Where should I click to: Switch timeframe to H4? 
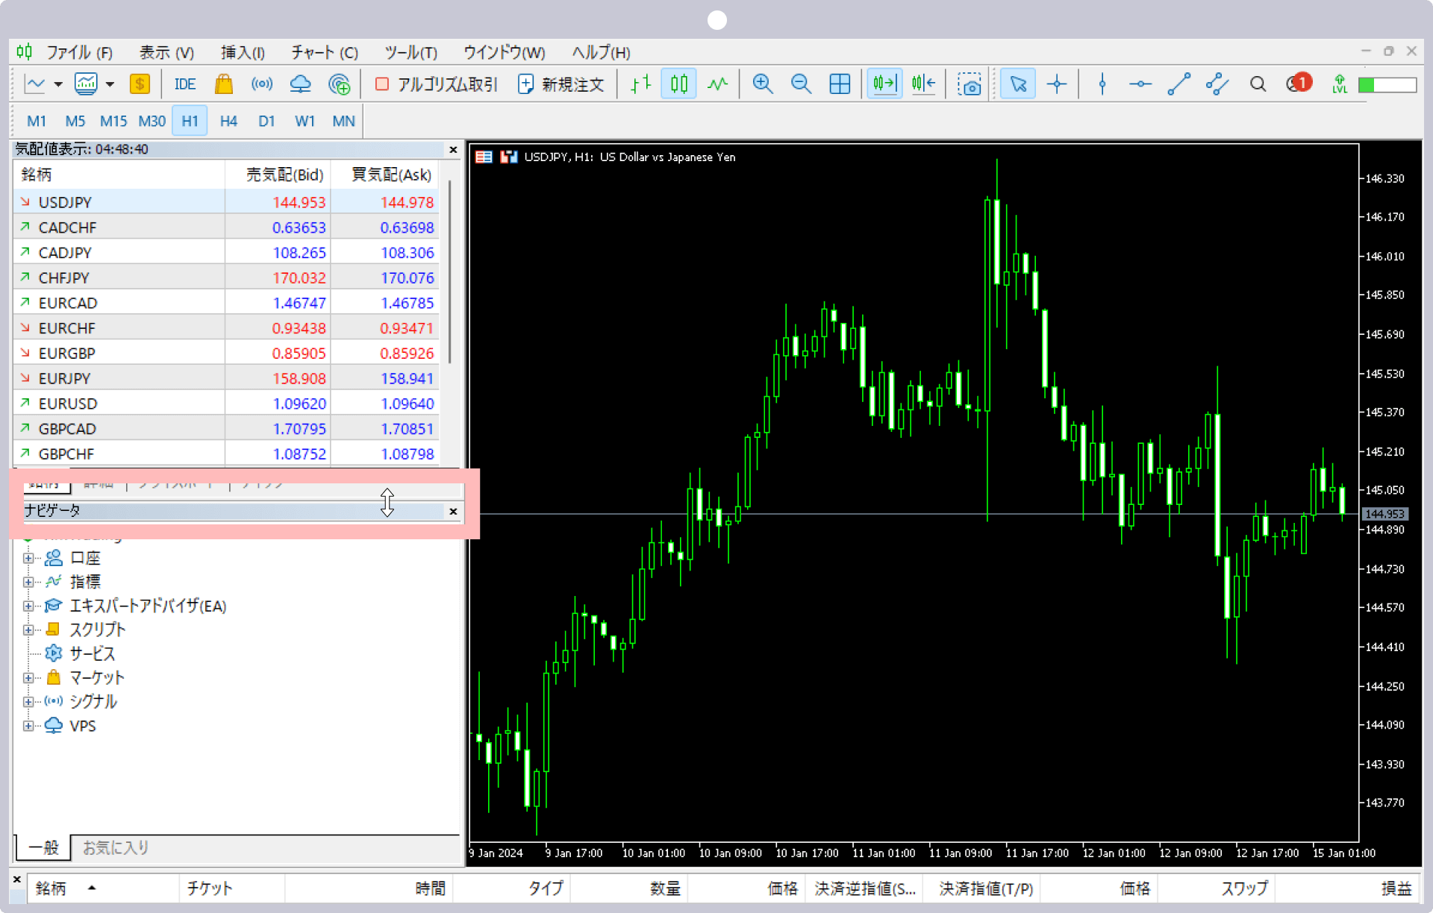coord(228,121)
